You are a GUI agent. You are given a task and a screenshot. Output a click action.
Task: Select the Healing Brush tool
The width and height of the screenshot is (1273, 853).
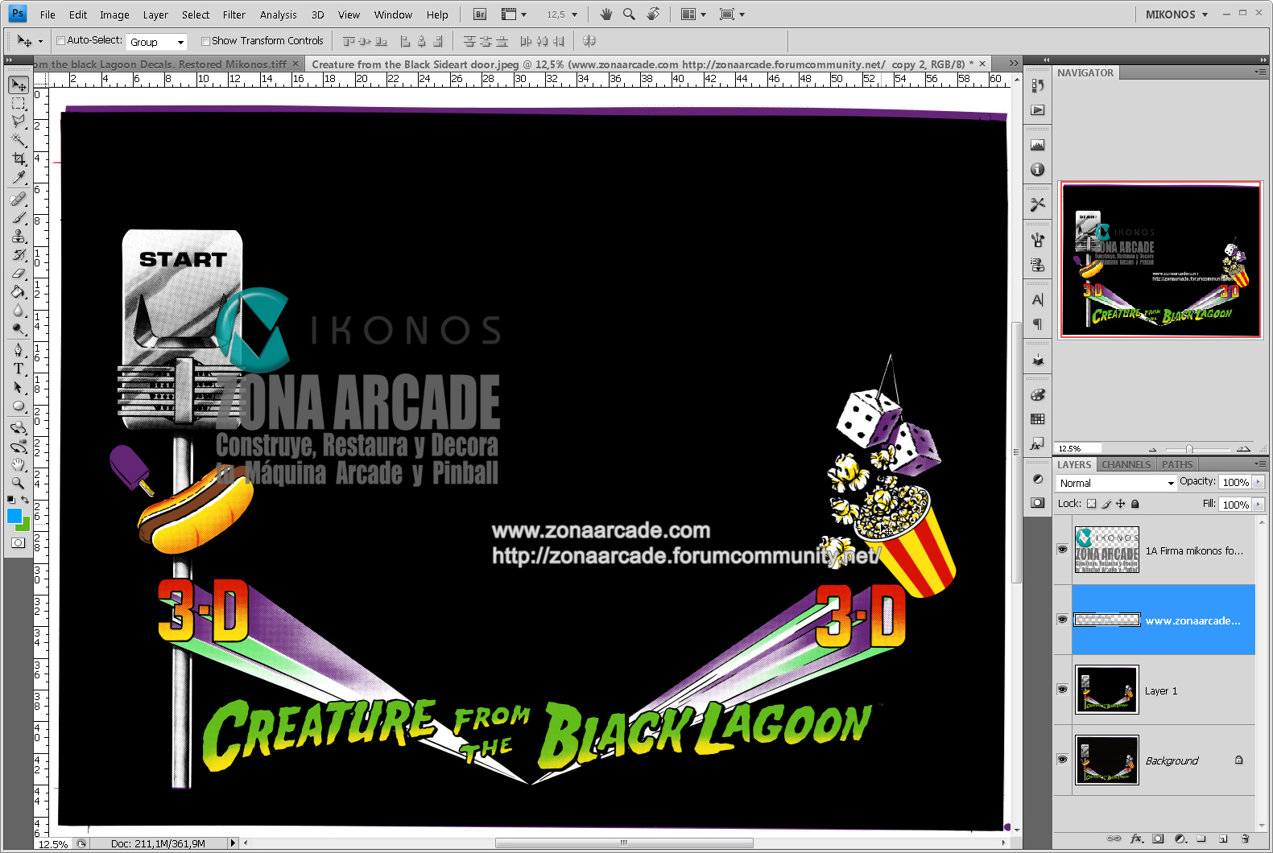[19, 199]
